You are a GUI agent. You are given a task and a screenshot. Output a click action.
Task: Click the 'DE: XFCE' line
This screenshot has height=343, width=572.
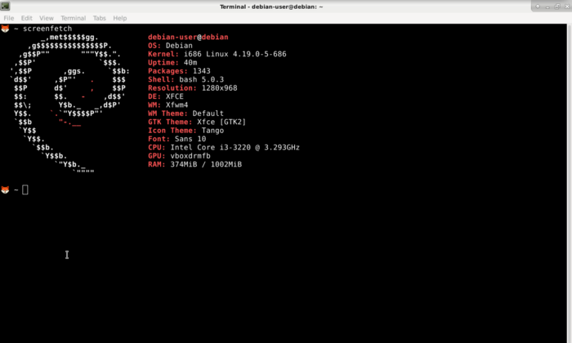(166, 96)
